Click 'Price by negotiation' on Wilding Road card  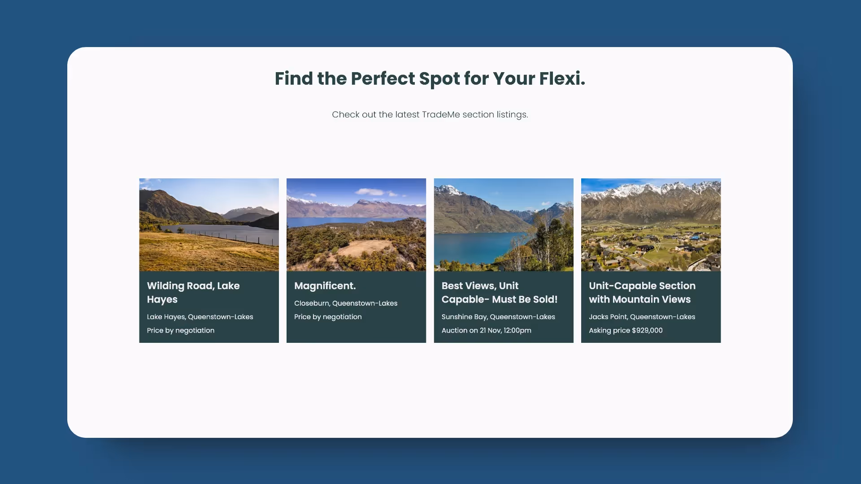181,330
